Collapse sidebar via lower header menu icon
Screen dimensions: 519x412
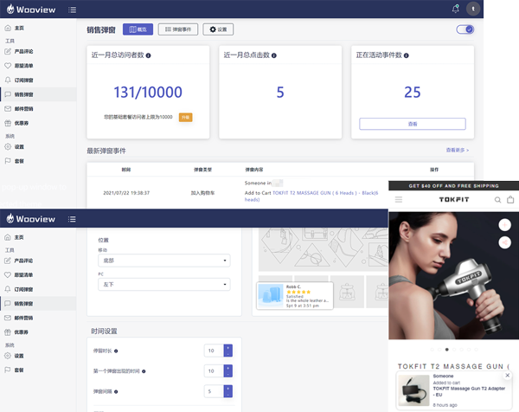pos(72,219)
